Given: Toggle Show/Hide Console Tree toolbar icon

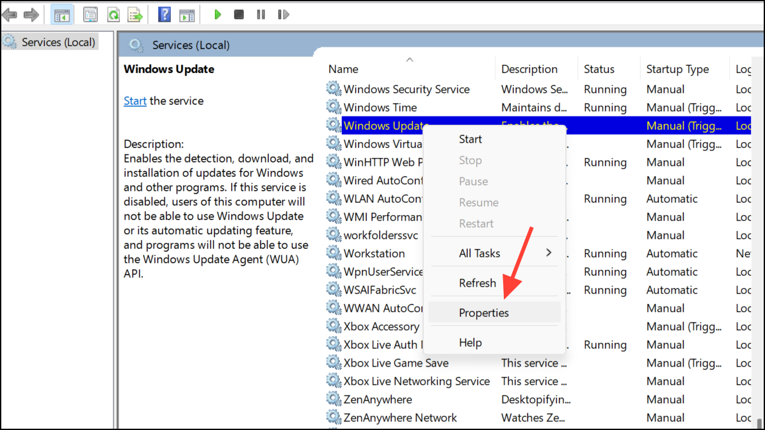Looking at the screenshot, I should tap(61, 14).
